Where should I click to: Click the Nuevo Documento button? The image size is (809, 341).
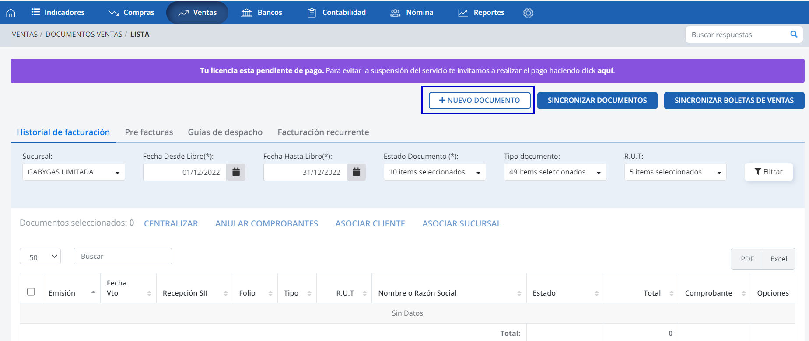480,100
